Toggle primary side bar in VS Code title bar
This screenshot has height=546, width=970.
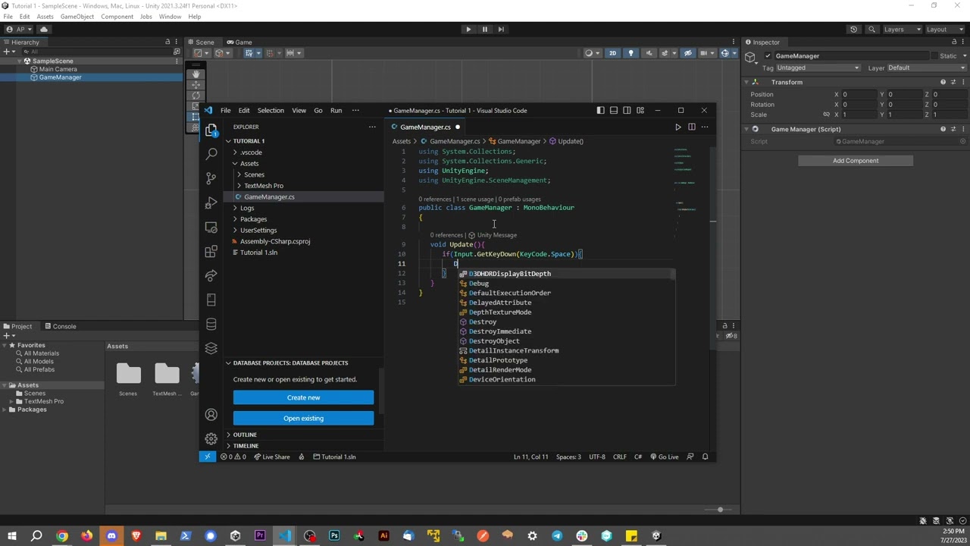pos(600,111)
